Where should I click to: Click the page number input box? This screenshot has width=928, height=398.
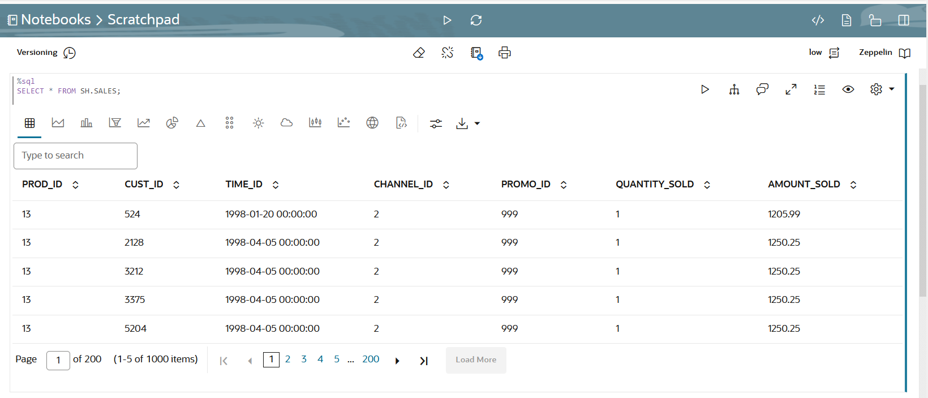(58, 360)
